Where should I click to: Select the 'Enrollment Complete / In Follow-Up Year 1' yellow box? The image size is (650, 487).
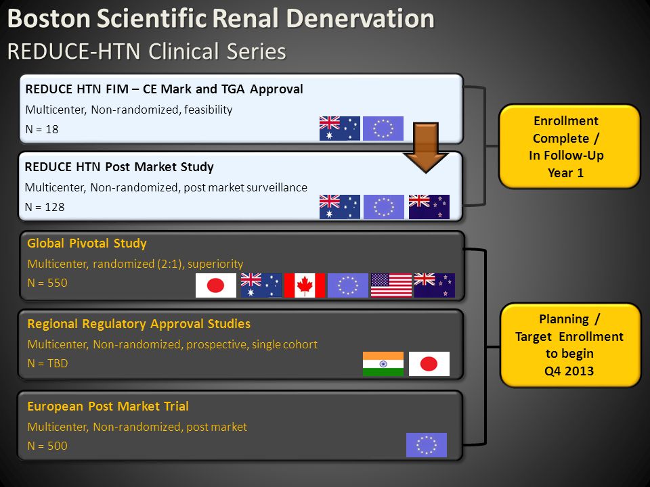point(569,147)
